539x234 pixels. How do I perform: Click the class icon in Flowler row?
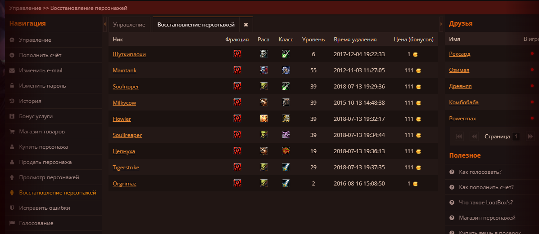pos(285,119)
